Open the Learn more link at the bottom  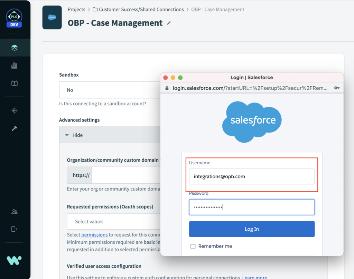pyautogui.click(x=254, y=277)
